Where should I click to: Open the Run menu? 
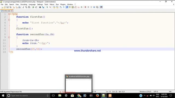pos(57,4)
